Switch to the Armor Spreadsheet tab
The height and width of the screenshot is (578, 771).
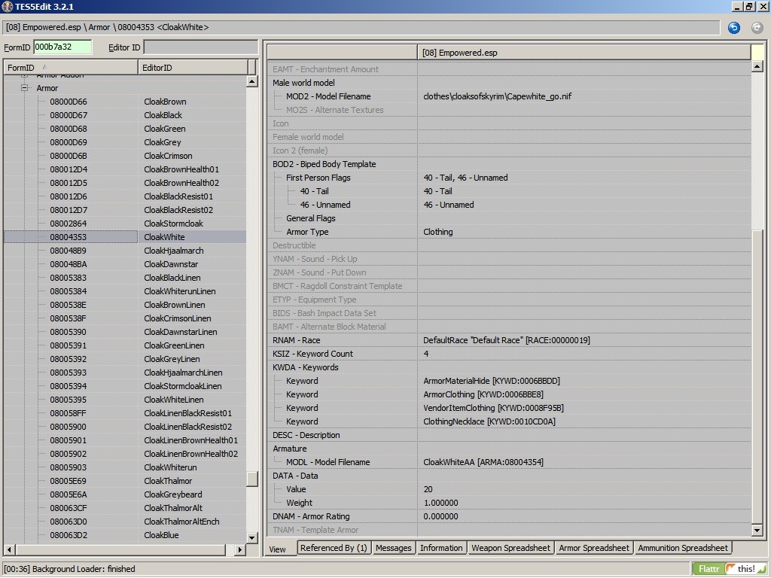pyautogui.click(x=593, y=548)
